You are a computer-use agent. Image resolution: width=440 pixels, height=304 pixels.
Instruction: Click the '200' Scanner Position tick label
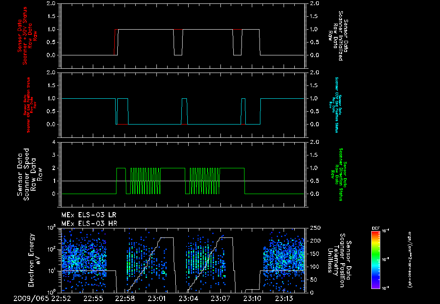click(x=315, y=240)
